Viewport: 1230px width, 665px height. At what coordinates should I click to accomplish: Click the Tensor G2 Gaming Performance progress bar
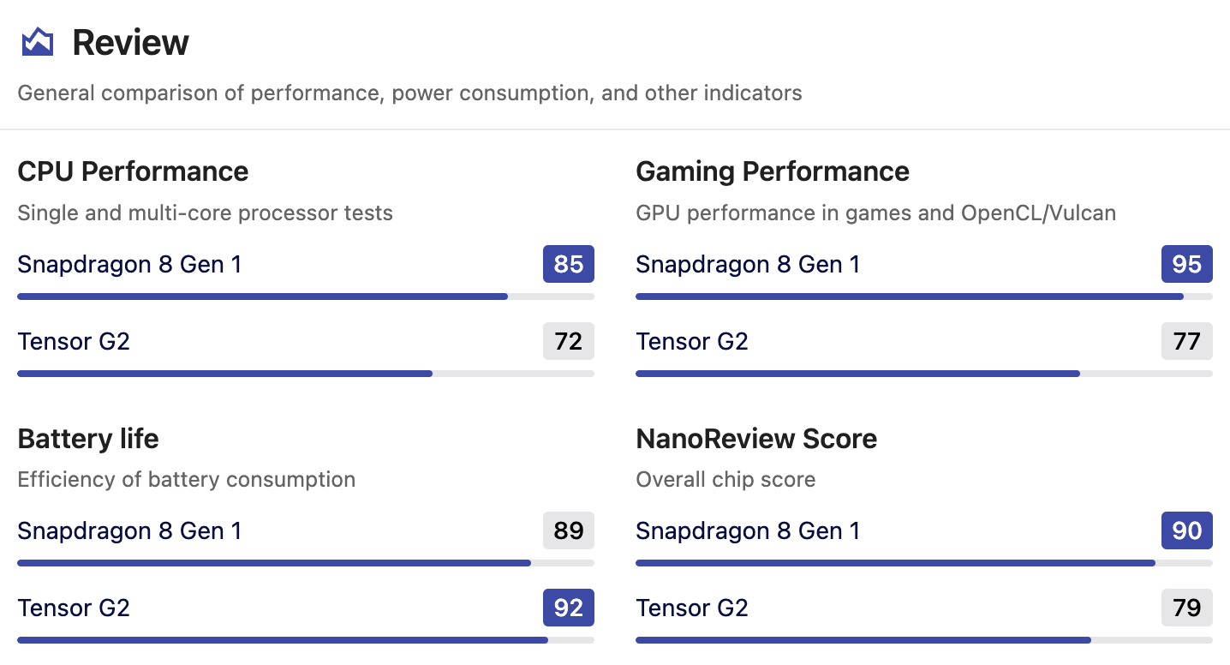924,374
